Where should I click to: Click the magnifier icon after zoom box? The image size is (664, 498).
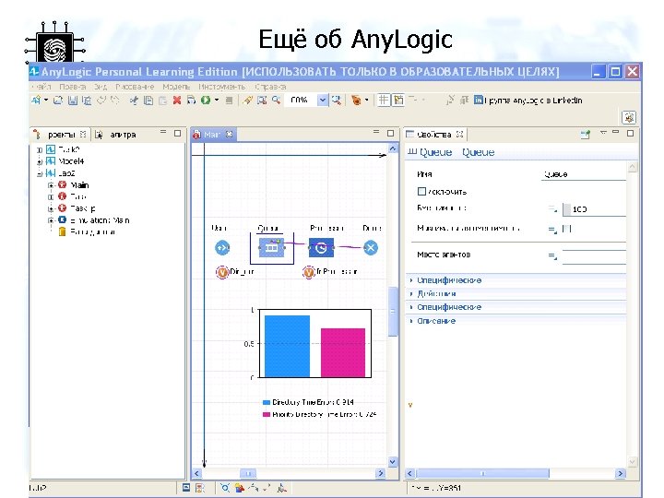pyautogui.click(x=337, y=101)
